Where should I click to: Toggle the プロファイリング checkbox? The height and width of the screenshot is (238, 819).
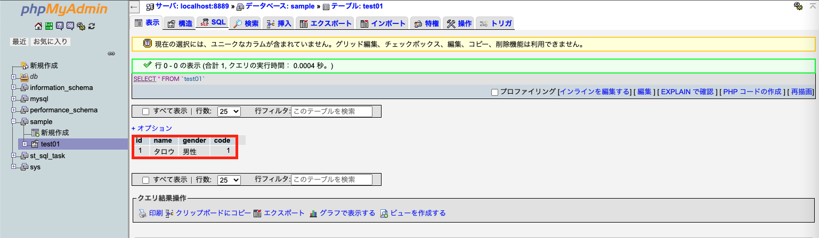pos(494,92)
